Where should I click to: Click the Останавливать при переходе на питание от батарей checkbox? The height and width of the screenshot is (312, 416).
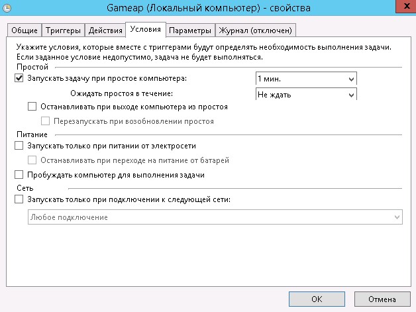(32, 160)
